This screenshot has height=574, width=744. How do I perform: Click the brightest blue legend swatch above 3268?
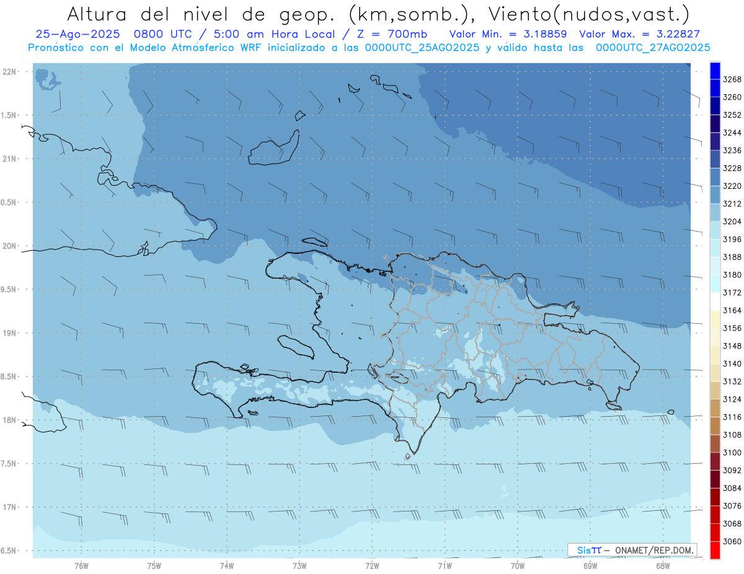point(714,70)
